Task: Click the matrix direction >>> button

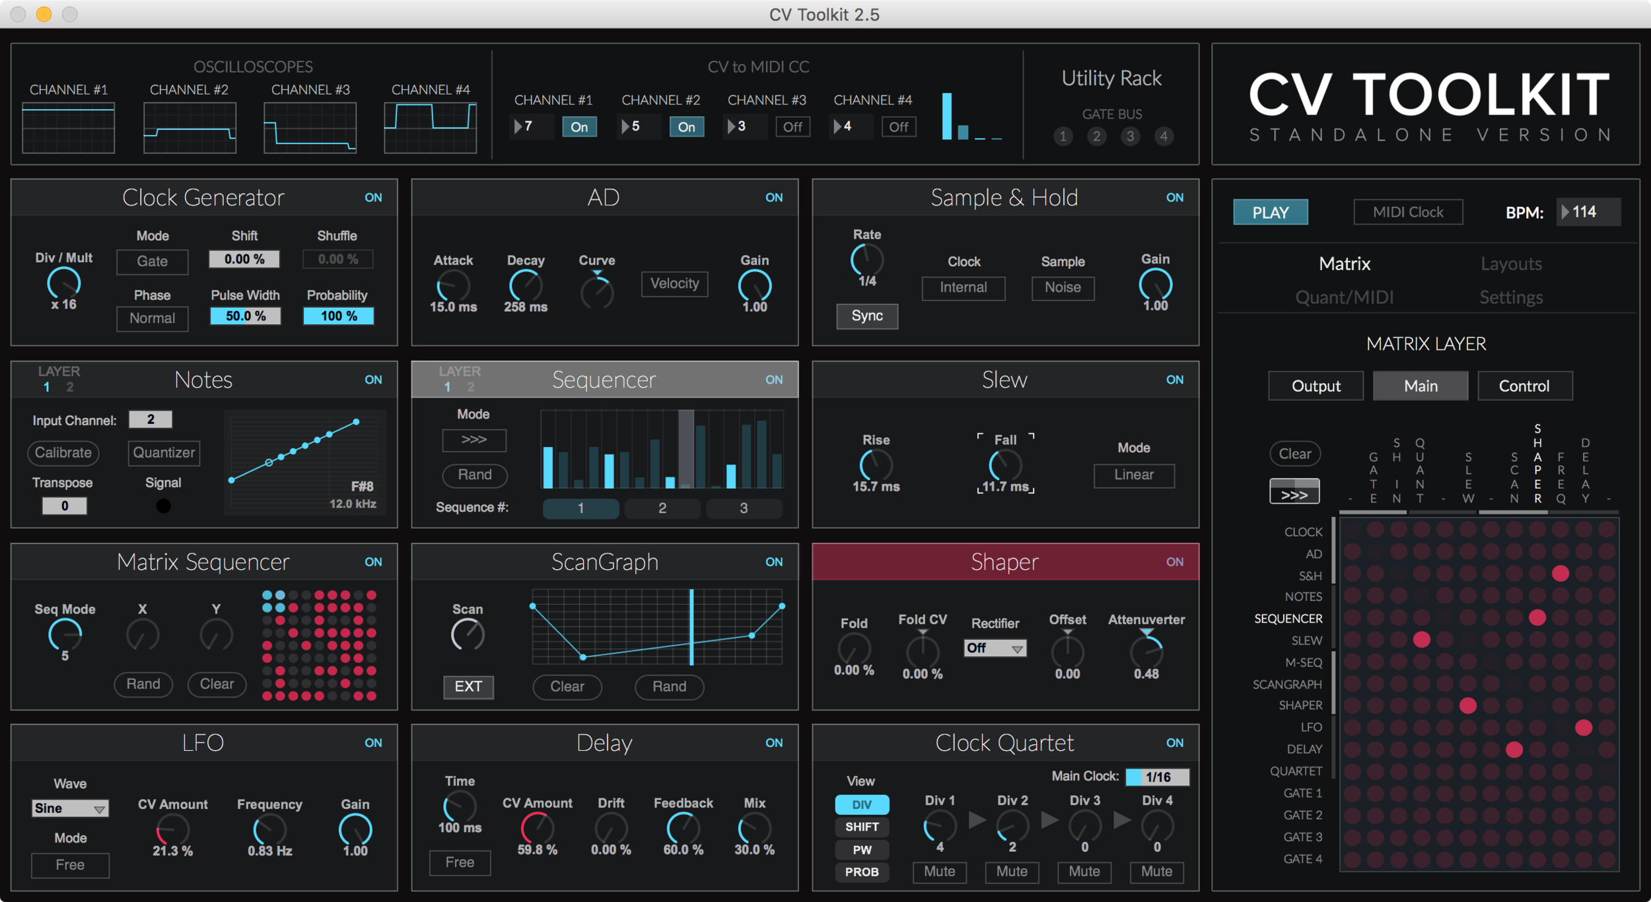Action: coord(1294,492)
